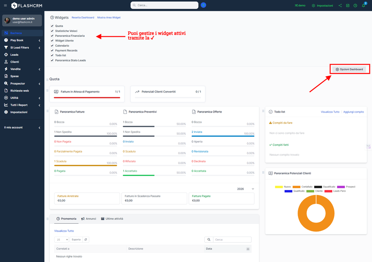Image resolution: width=372 pixels, height=262 pixels.
Task: Disable the Todo list widget checkbox
Action: pyautogui.click(x=52, y=55)
